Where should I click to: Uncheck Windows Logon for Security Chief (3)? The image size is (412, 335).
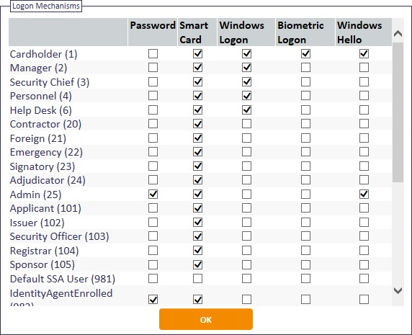pyautogui.click(x=246, y=81)
